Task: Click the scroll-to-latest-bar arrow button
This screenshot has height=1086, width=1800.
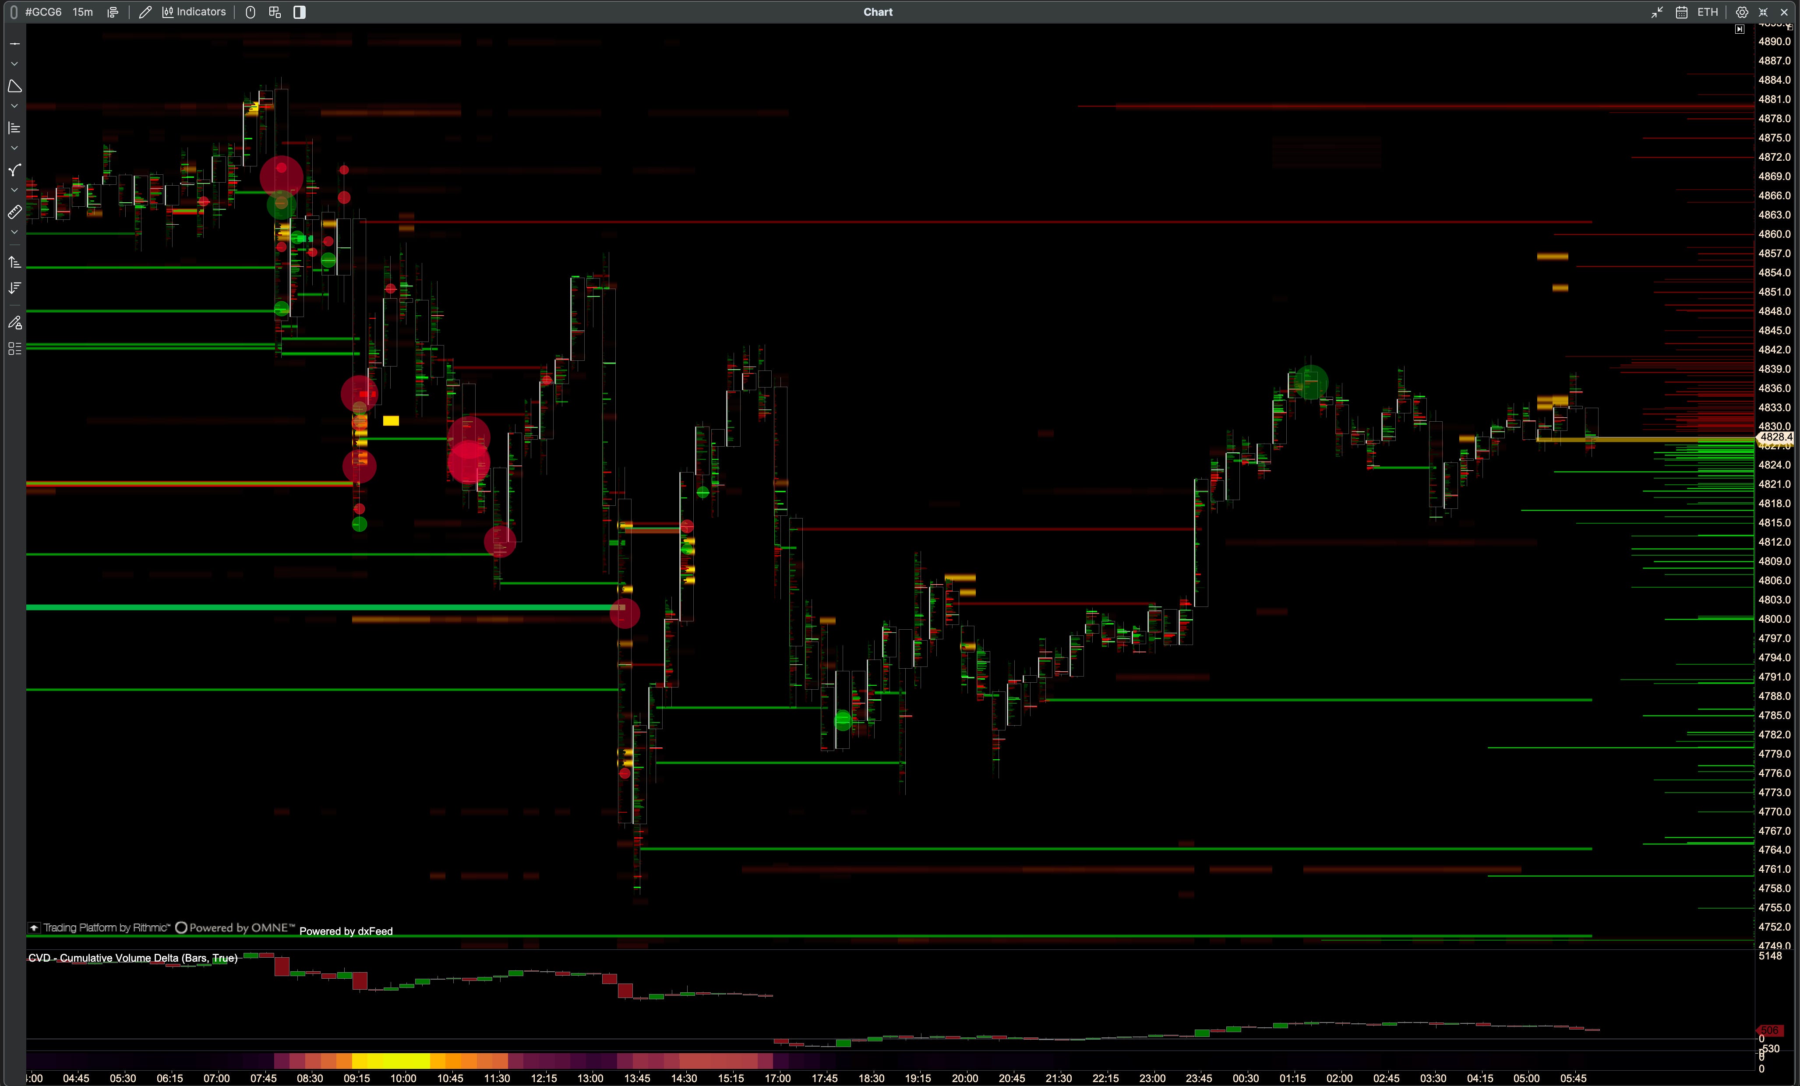Action: (x=1740, y=29)
